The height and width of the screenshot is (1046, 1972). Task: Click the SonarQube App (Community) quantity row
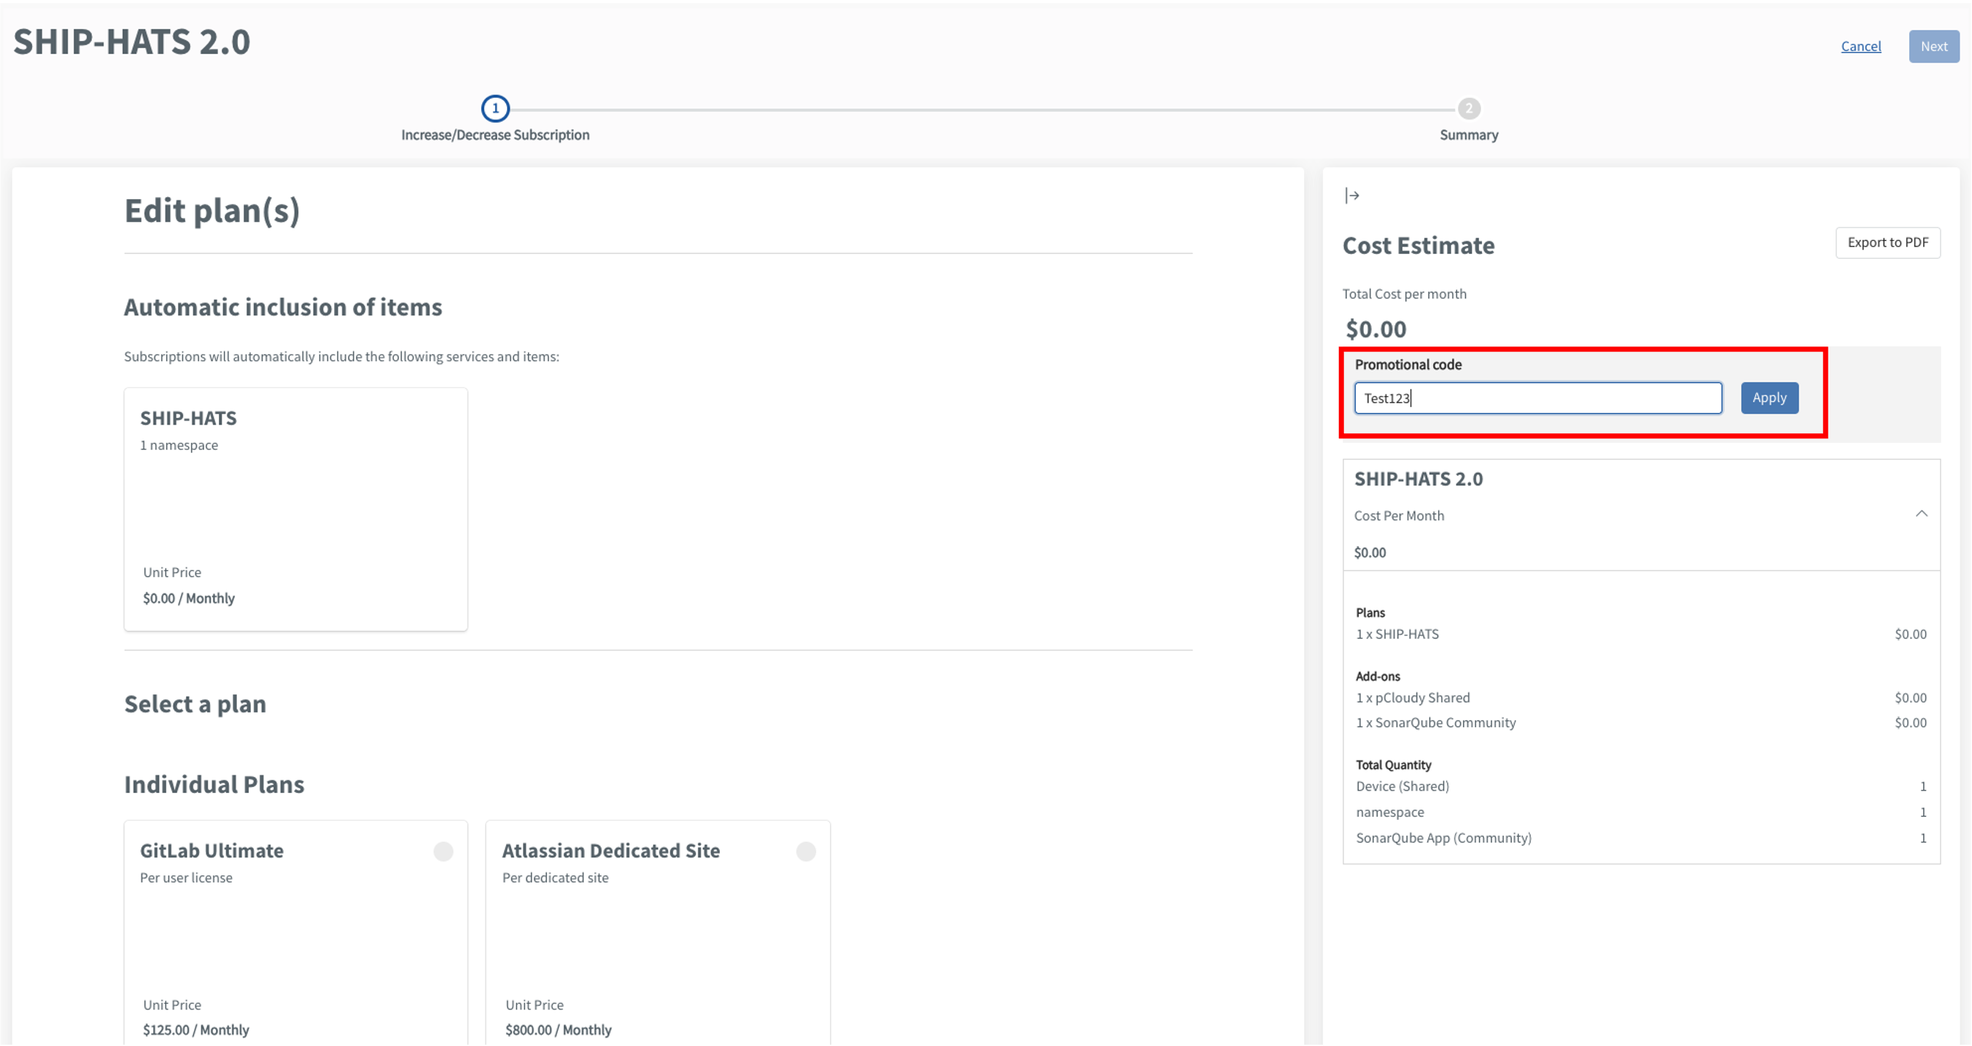coord(1642,837)
